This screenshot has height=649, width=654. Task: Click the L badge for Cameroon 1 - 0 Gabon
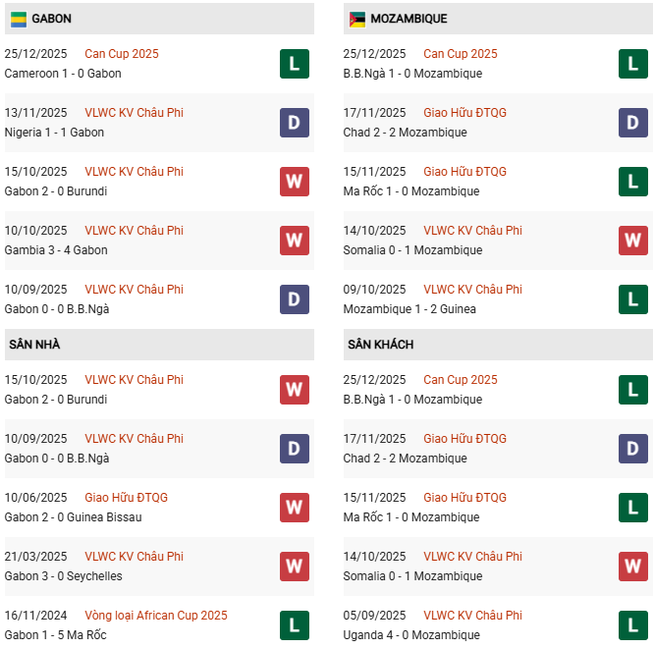(x=294, y=64)
